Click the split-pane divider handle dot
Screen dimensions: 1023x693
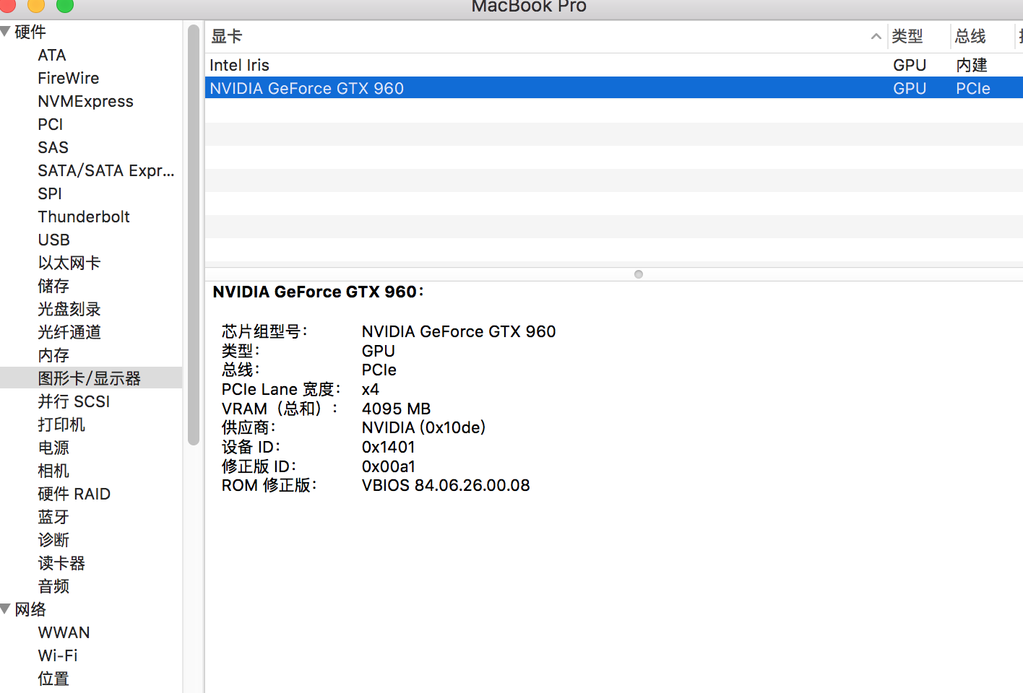coord(639,274)
